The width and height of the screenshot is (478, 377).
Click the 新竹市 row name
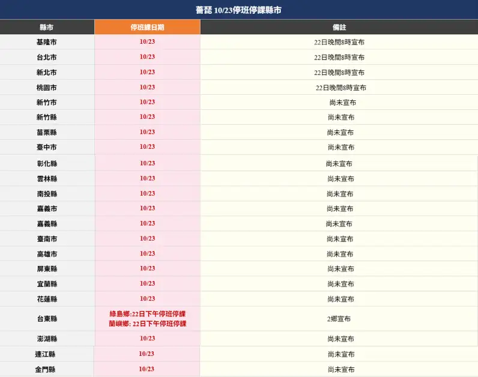(x=47, y=103)
